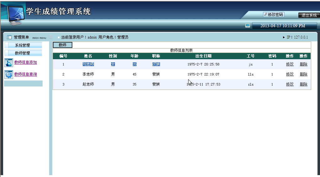Click the date and time display
320x177 pixels.
click(x=283, y=26)
